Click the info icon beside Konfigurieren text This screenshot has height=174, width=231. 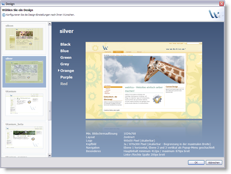pyautogui.click(x=4, y=15)
